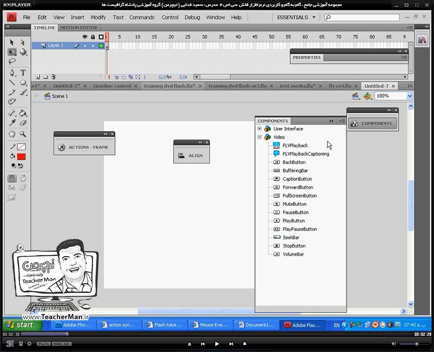Toggle show all layers as outlines
Screen dimensions: 434x352
pyautogui.click(x=101, y=37)
